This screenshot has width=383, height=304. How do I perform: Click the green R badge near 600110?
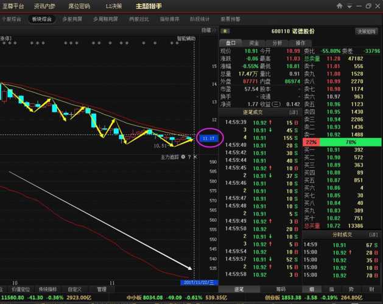click(225, 31)
